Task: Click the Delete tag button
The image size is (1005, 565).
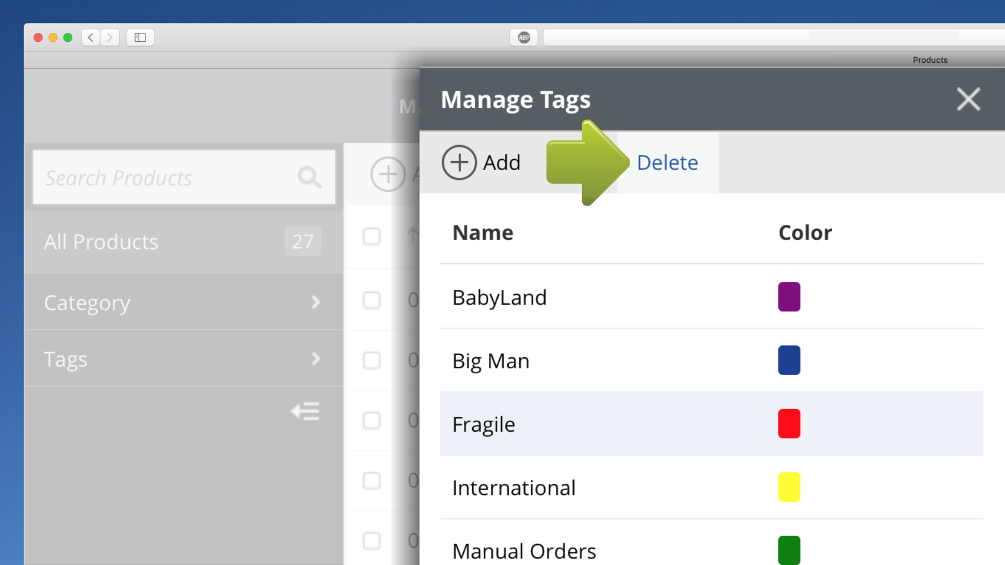Action: click(x=667, y=163)
